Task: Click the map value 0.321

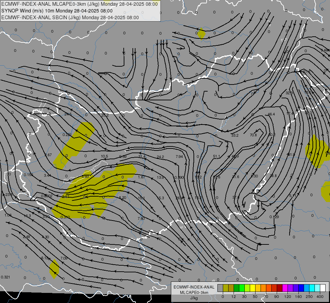Action: click(5, 277)
